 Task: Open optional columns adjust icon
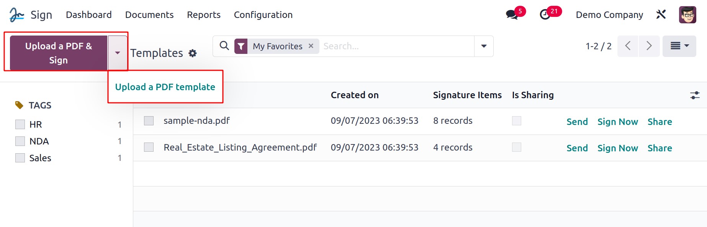point(695,95)
